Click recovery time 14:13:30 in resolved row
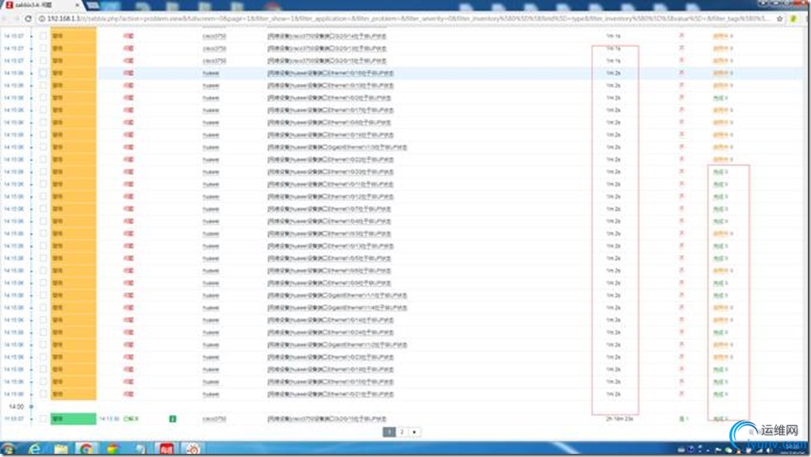811x457 pixels. pos(109,419)
